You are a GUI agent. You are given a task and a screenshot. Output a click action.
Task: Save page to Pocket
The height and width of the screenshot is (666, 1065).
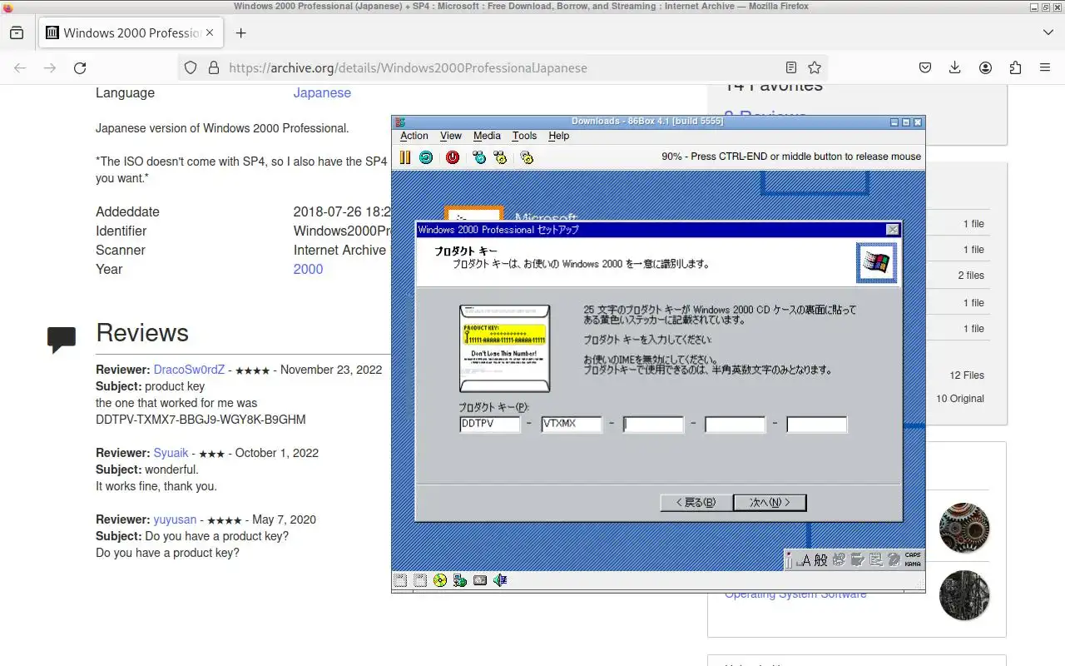[925, 68]
